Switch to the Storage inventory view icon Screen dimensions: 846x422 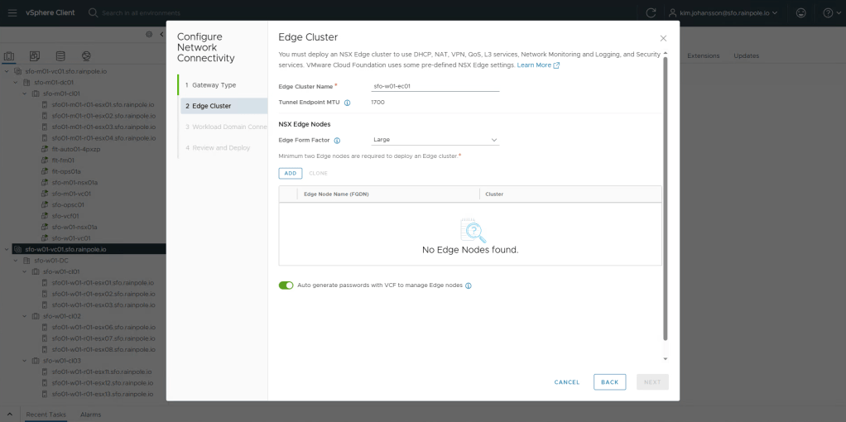[60, 56]
